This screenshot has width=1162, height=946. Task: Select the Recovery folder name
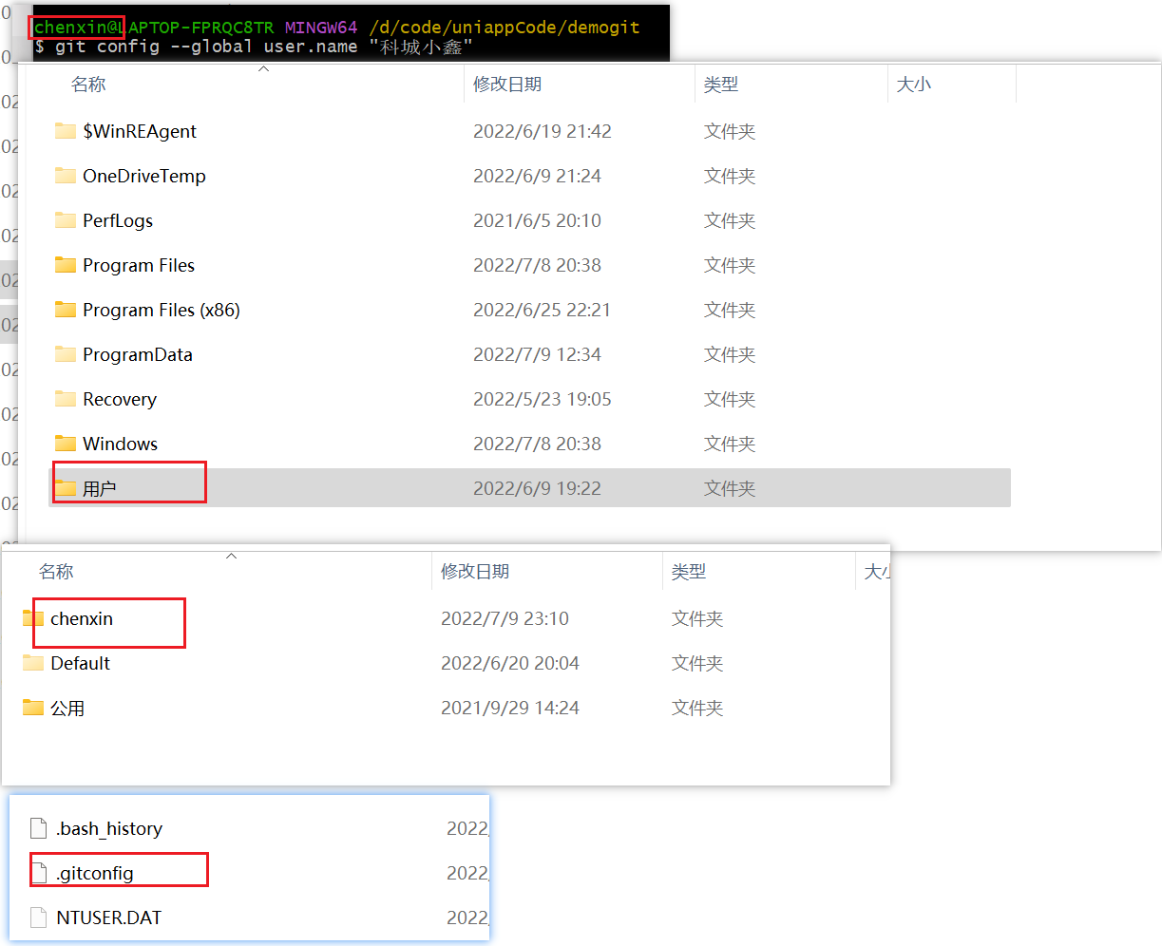point(120,399)
